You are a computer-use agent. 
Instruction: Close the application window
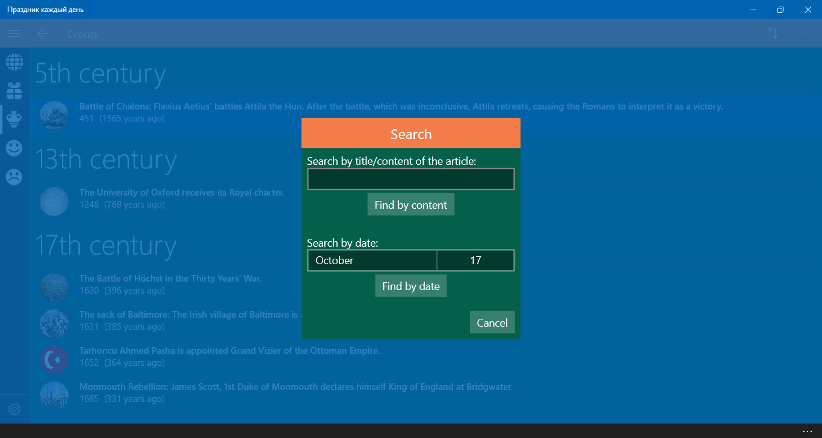pyautogui.click(x=808, y=10)
